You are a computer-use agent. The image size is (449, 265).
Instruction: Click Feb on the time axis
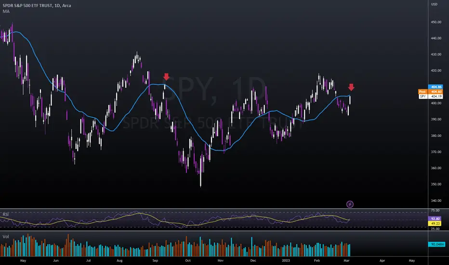tap(317, 261)
